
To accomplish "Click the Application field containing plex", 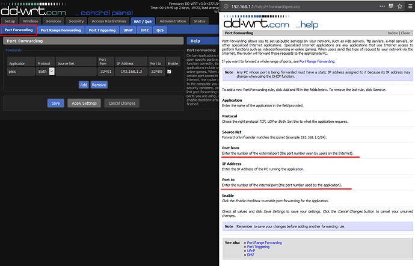I will 21,72.
